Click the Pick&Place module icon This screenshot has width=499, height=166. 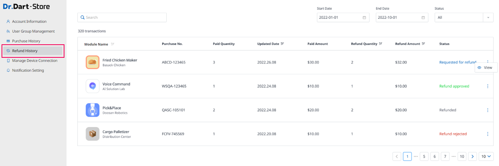[x=93, y=110]
